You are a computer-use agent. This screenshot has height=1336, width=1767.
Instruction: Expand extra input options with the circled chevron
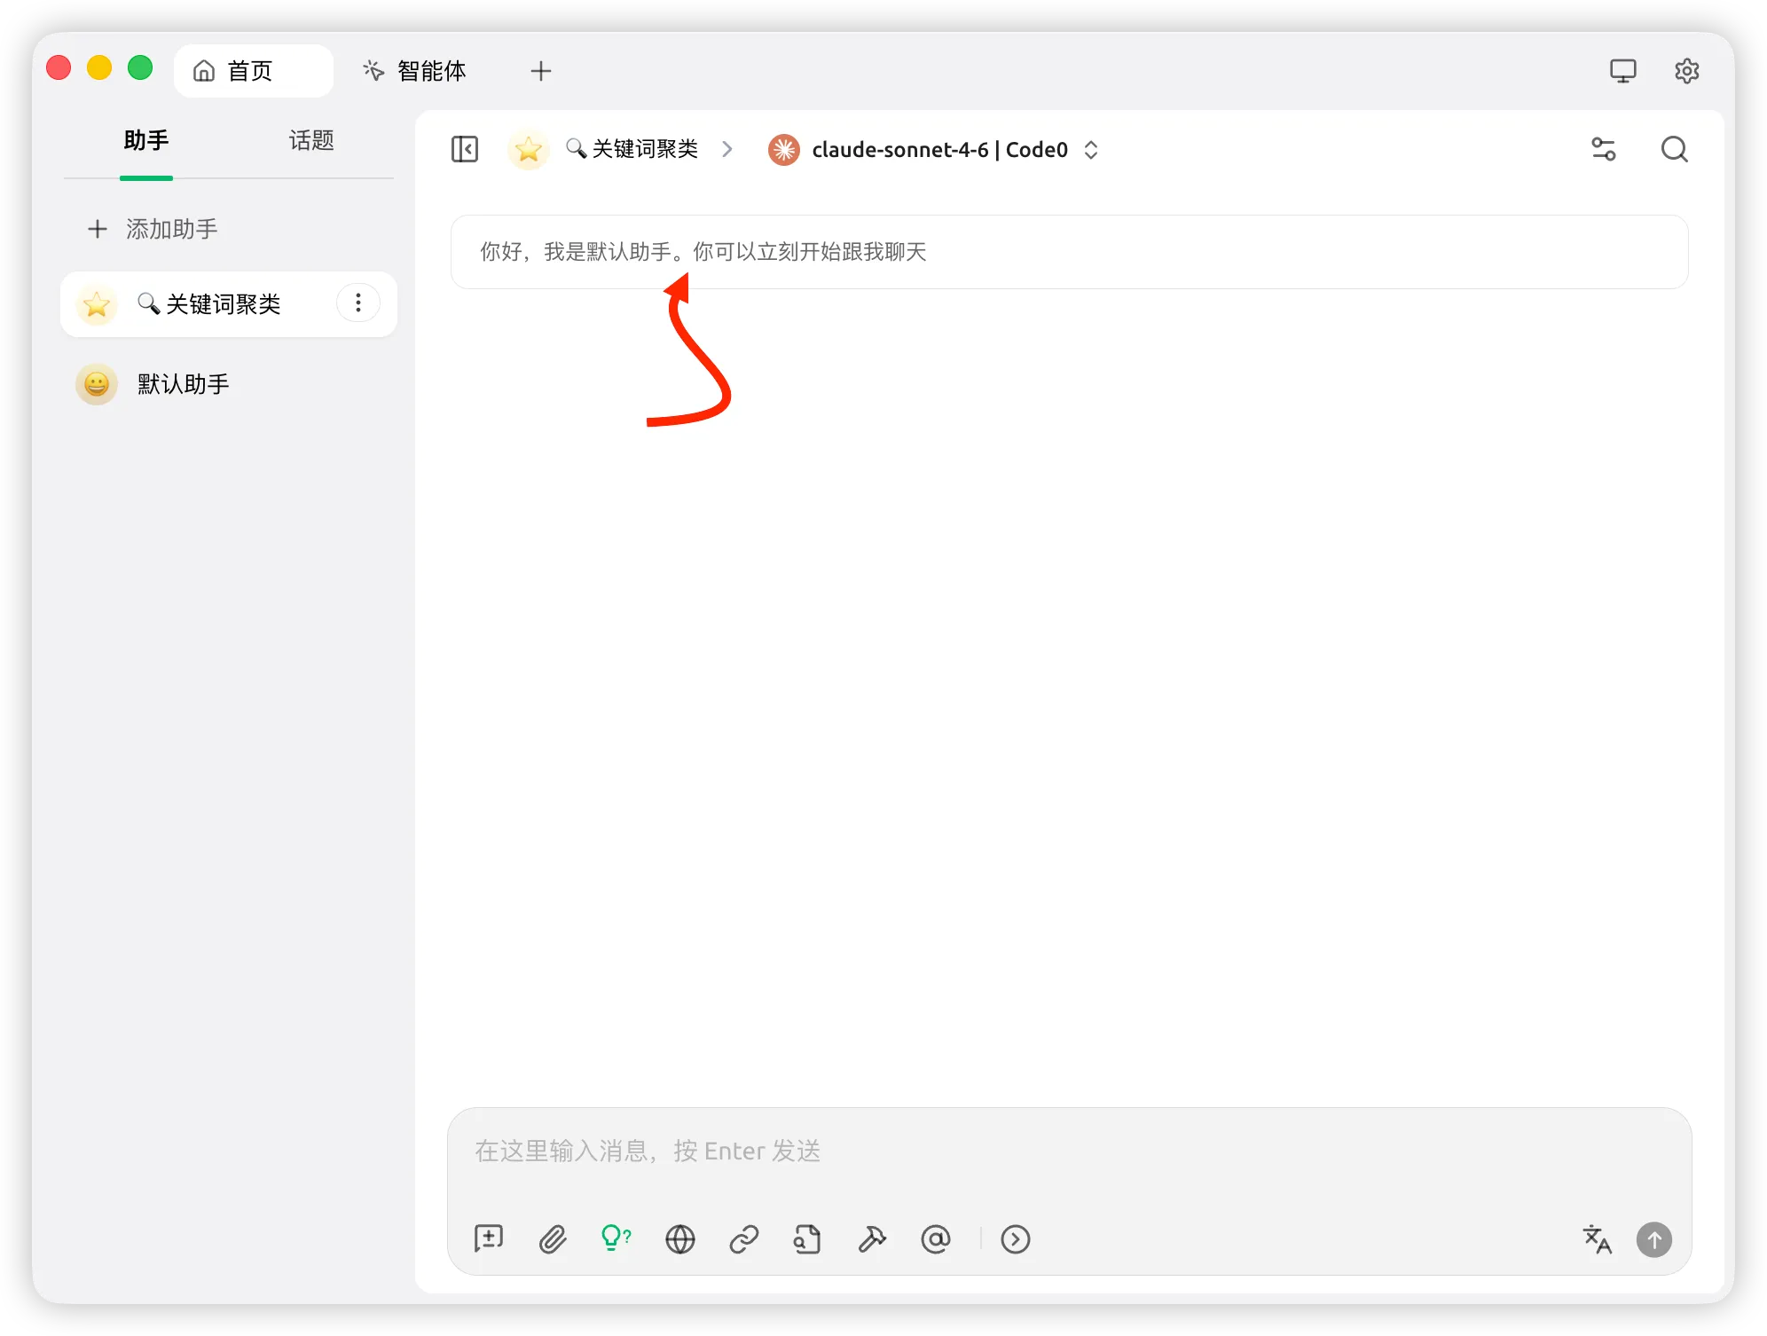1015,1239
